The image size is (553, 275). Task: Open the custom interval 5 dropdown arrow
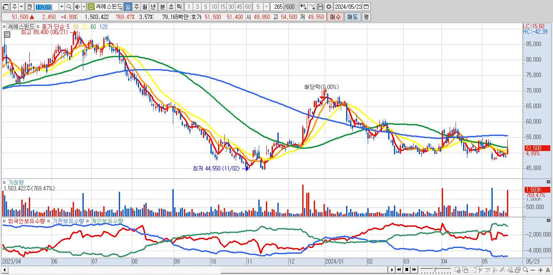(266, 7)
